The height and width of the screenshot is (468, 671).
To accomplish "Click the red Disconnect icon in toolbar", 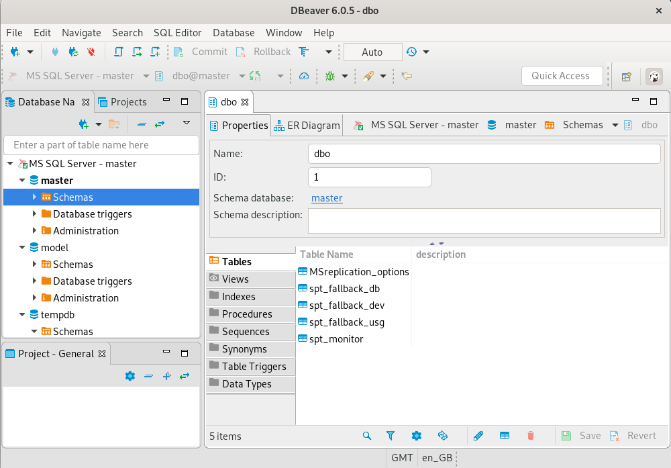I will (x=91, y=52).
